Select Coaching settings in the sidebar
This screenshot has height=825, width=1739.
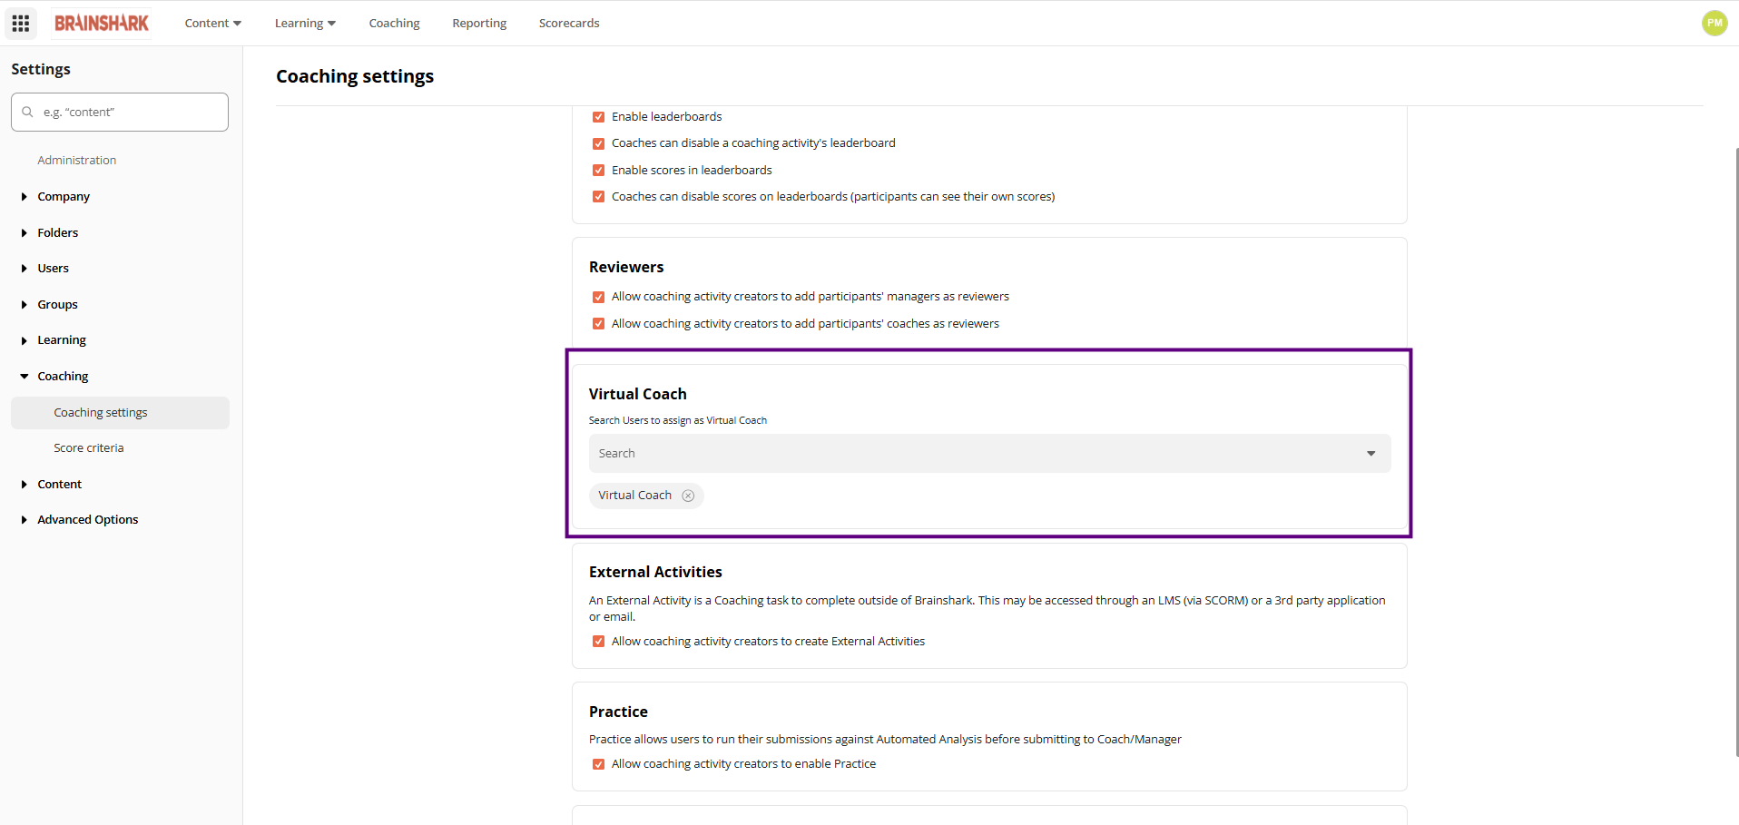[120, 412]
